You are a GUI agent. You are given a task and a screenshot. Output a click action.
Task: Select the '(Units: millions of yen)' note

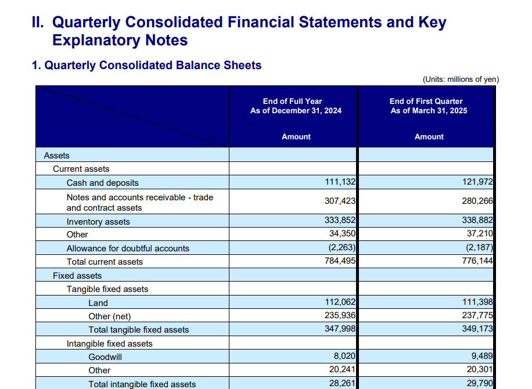point(461,80)
